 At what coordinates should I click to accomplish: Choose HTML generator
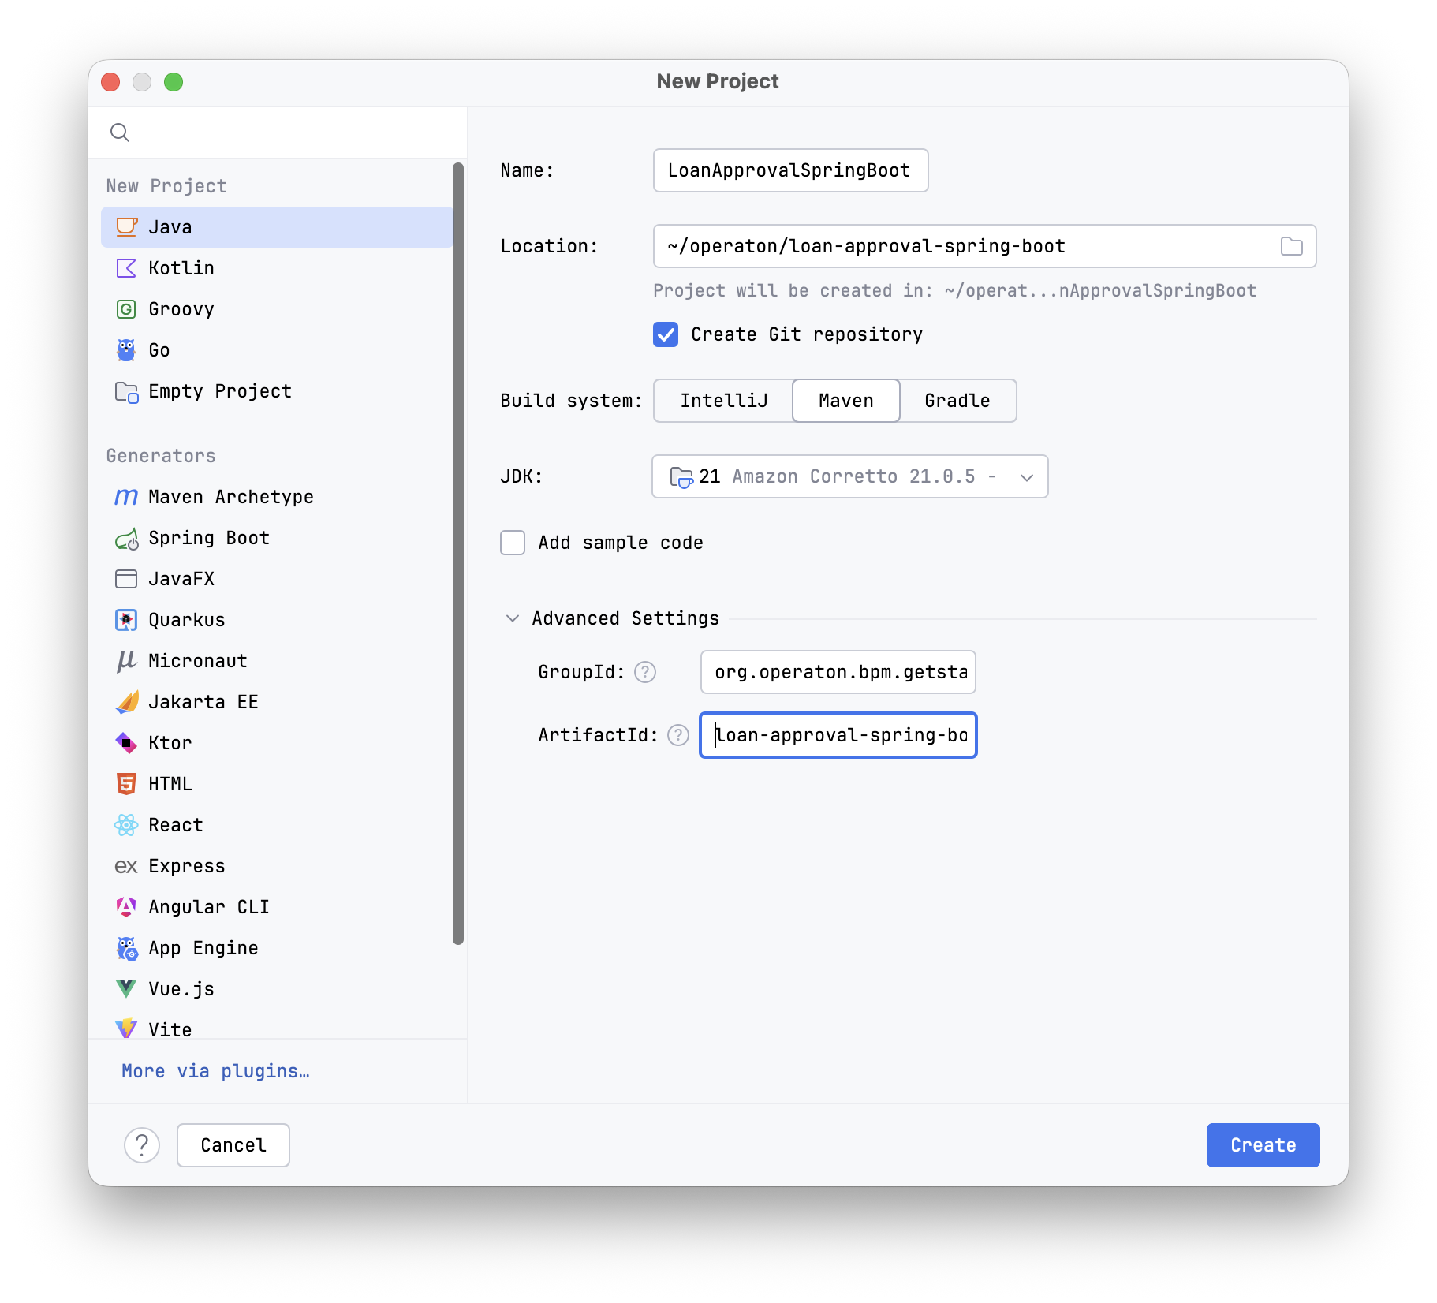pyautogui.click(x=277, y=784)
